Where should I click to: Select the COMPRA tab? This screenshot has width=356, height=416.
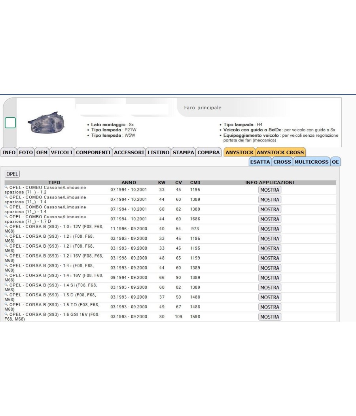click(208, 152)
